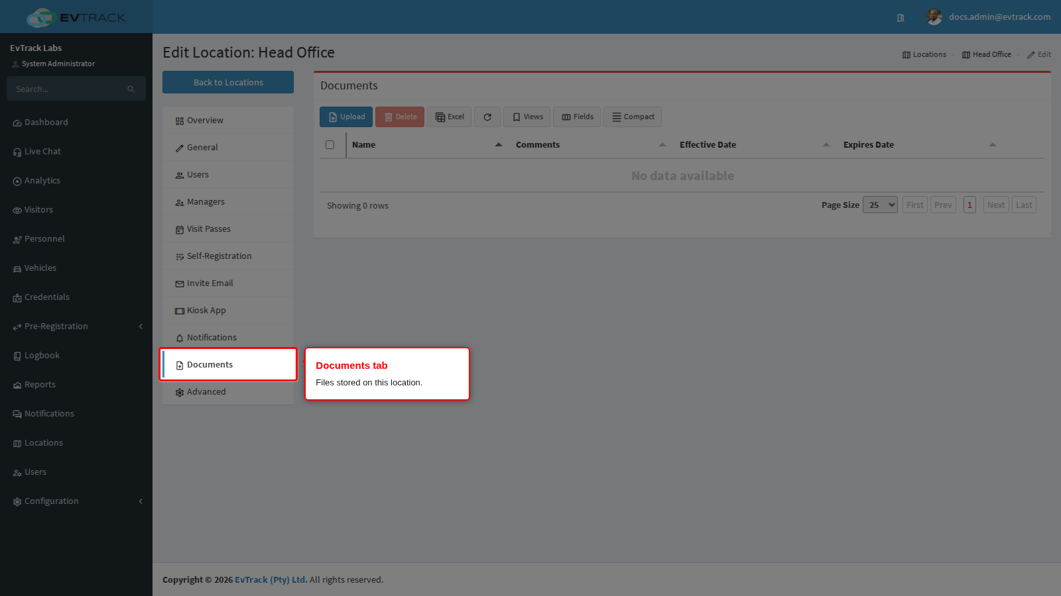Click the refresh icon in the documents toolbar

[487, 117]
